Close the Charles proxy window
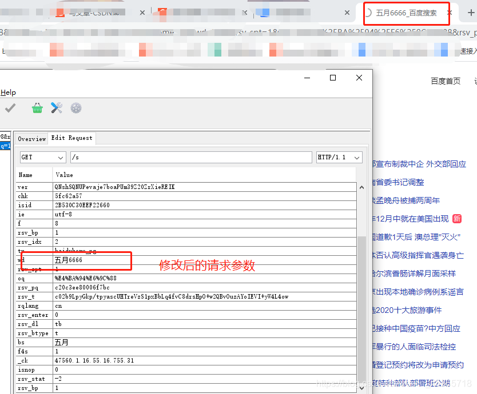Screen dimensions: 477x394 pos(359,78)
